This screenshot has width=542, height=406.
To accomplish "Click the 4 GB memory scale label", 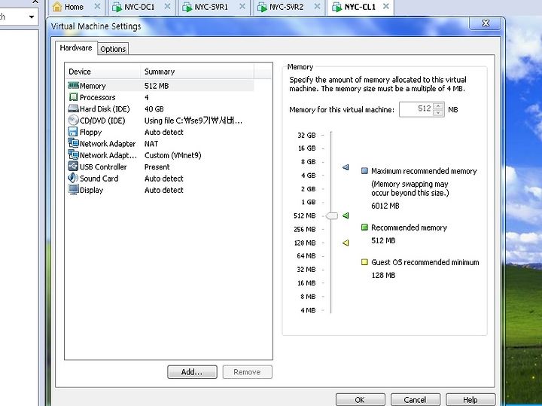I will click(308, 176).
